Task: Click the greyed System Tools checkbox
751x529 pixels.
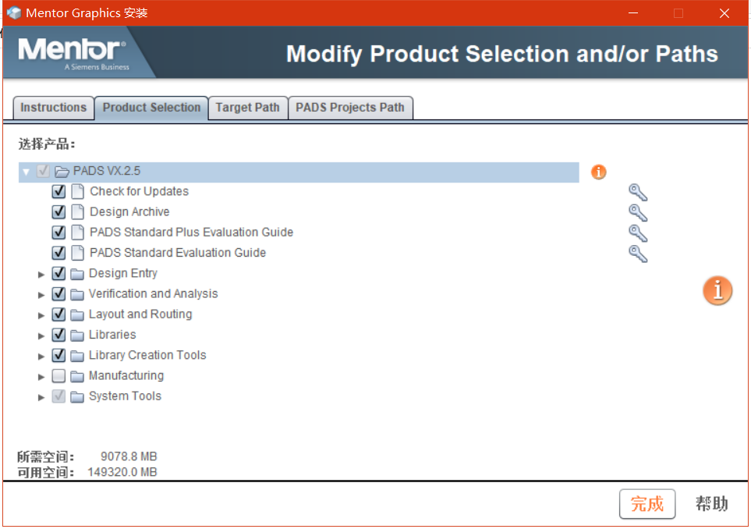Action: point(58,396)
